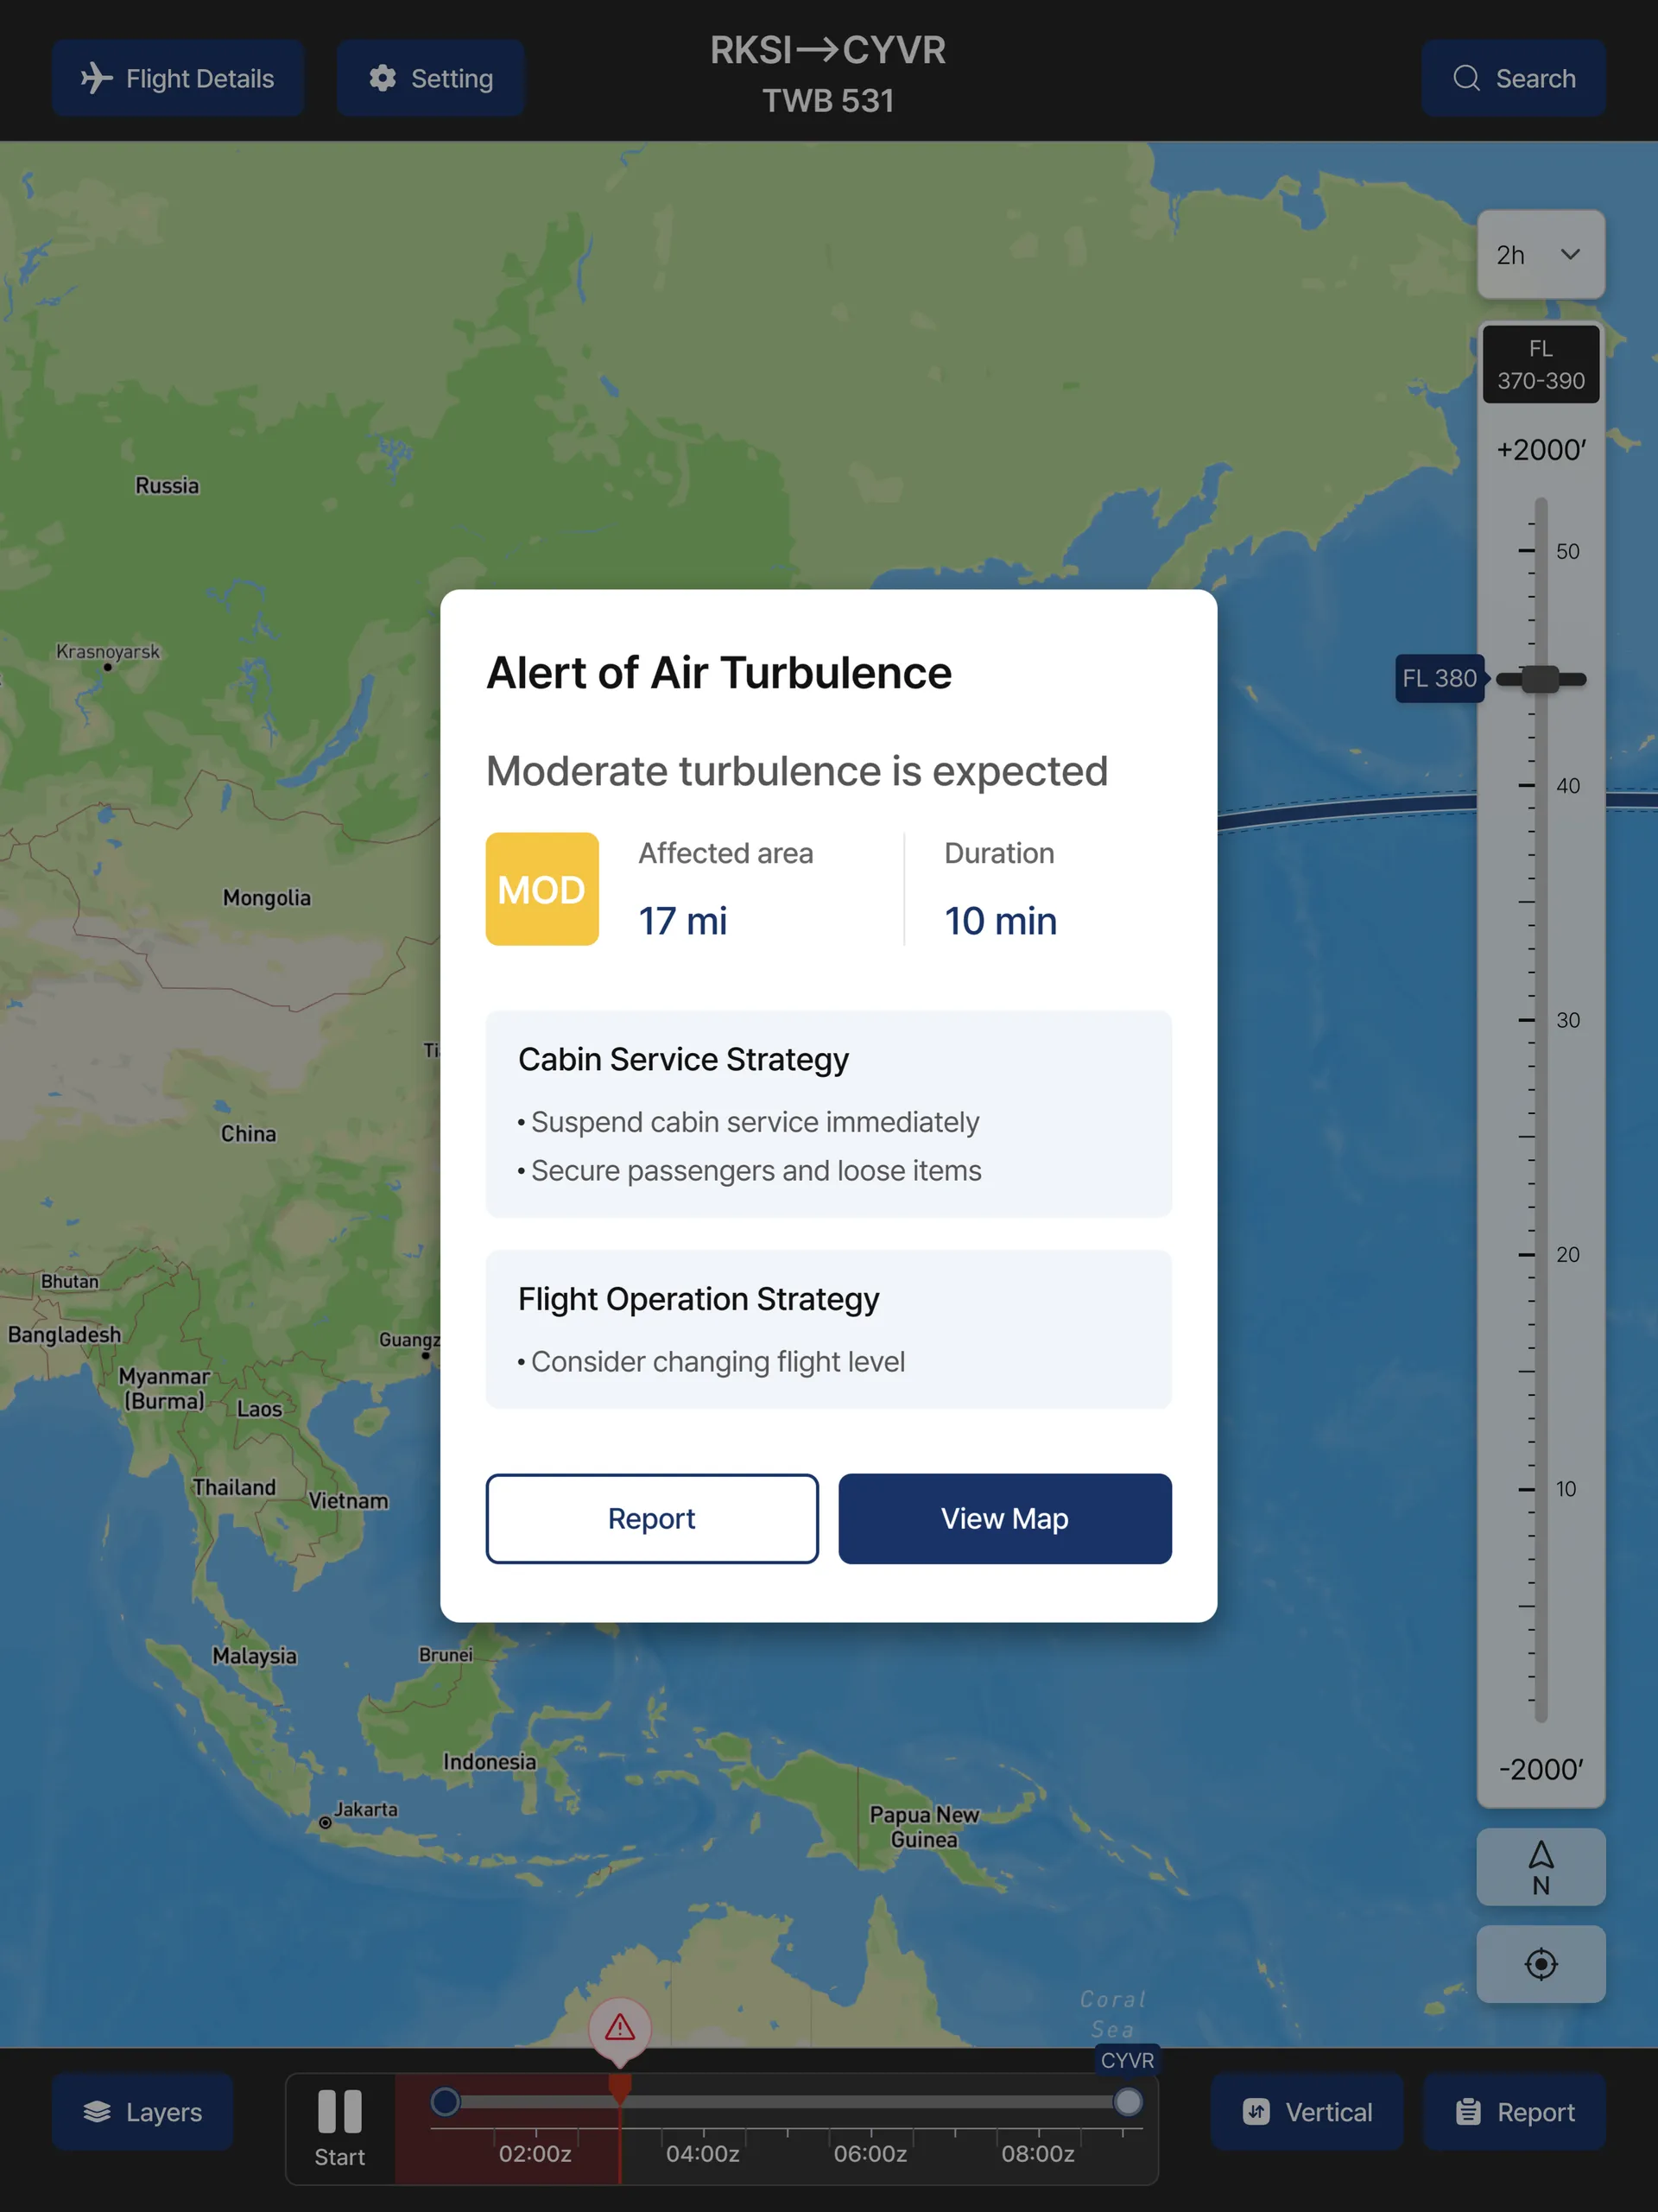The height and width of the screenshot is (2212, 1658).
Task: Open the Vertical profile view
Action: [1306, 2111]
